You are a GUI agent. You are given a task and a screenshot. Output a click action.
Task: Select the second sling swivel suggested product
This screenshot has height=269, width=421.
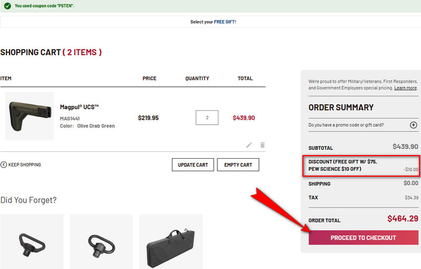(101, 242)
